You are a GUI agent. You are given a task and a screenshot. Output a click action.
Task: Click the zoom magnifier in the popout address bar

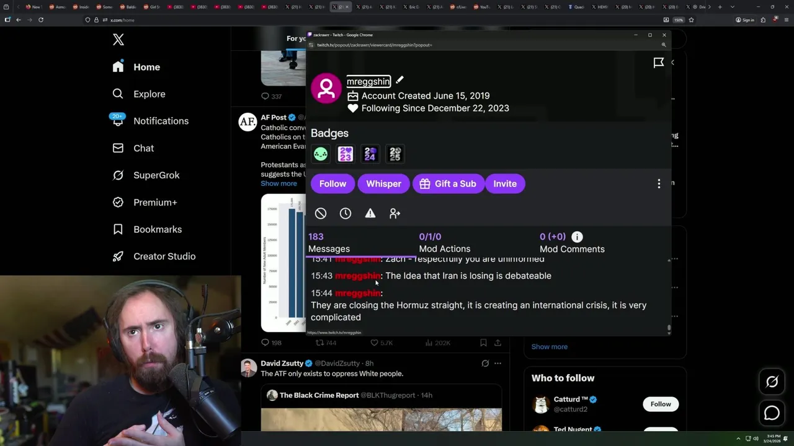pyautogui.click(x=664, y=45)
